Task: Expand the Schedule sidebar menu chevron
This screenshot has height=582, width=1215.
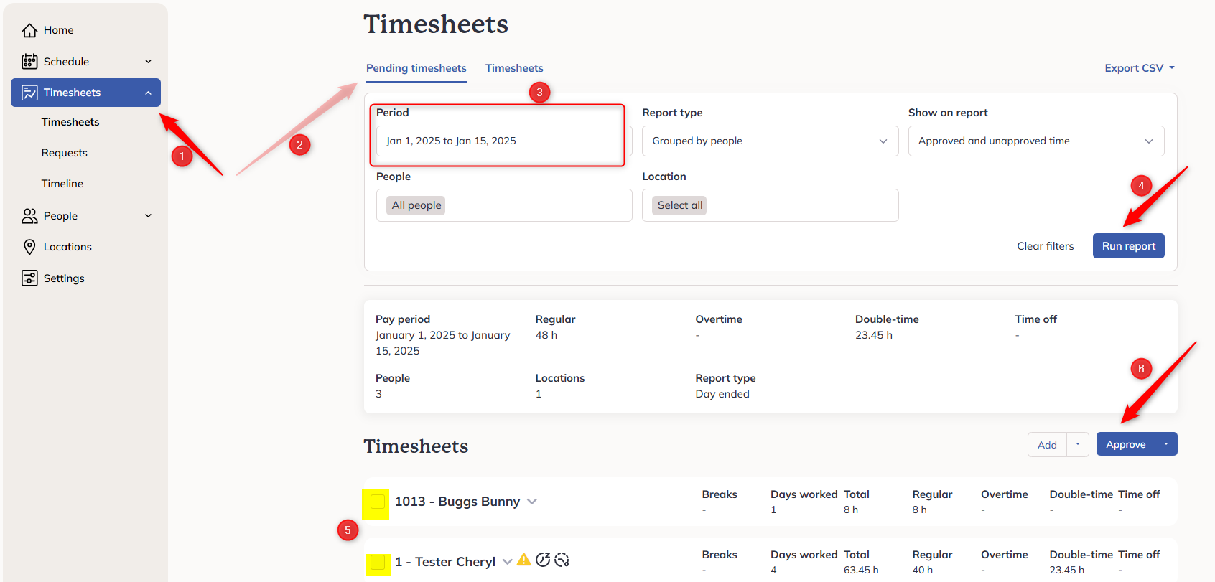Action: [149, 62]
